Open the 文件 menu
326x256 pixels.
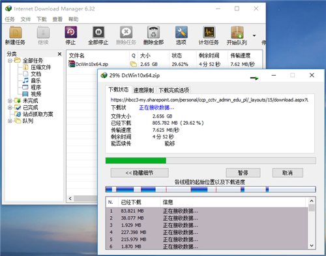pos(25,20)
